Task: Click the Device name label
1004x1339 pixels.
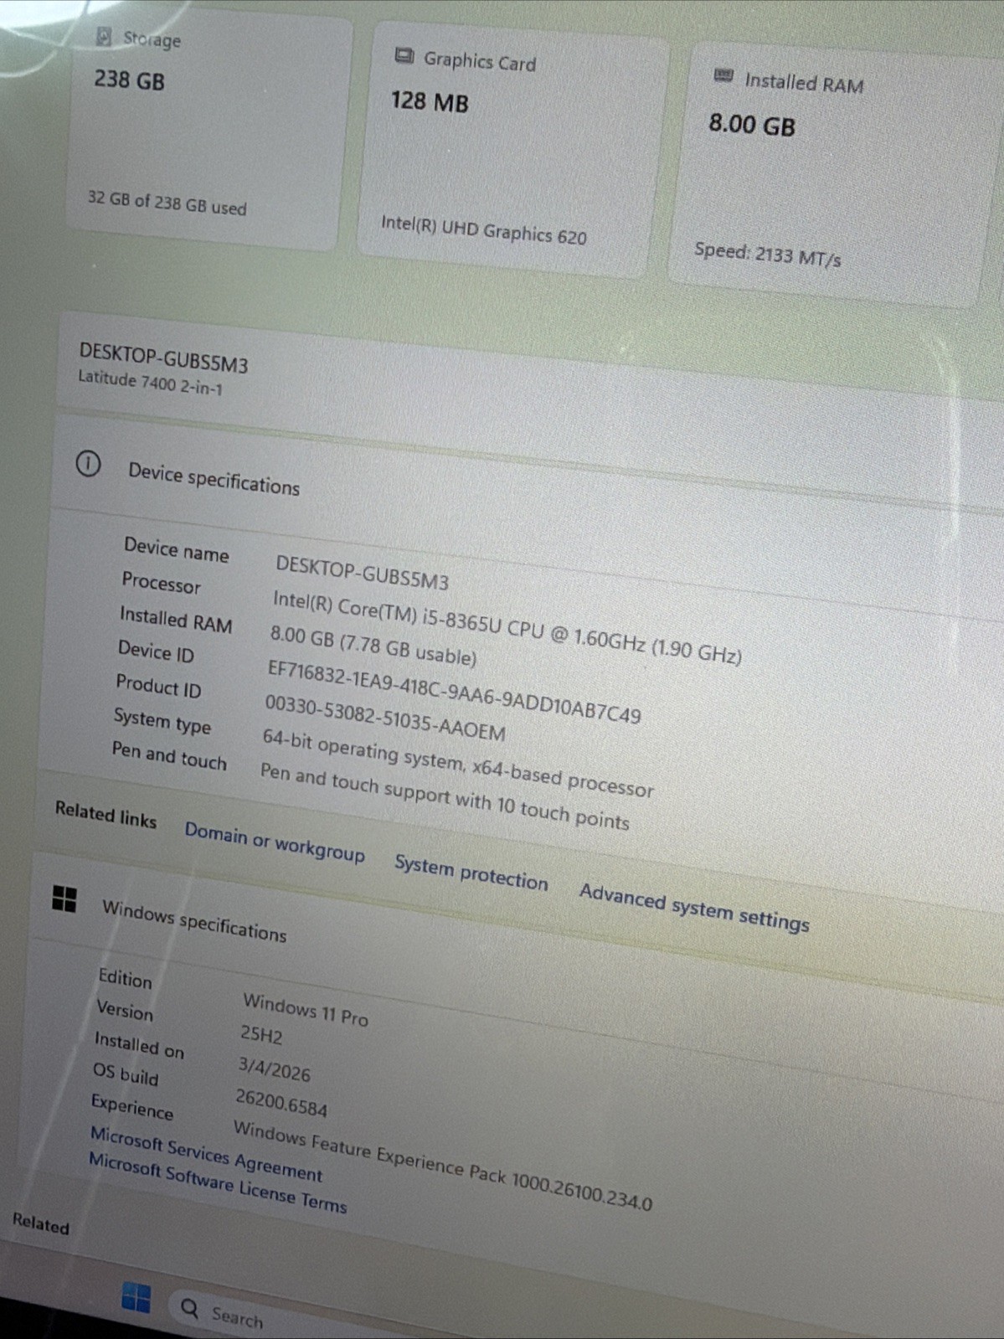Action: 177,549
